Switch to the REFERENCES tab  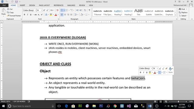click(x=59, y=5)
